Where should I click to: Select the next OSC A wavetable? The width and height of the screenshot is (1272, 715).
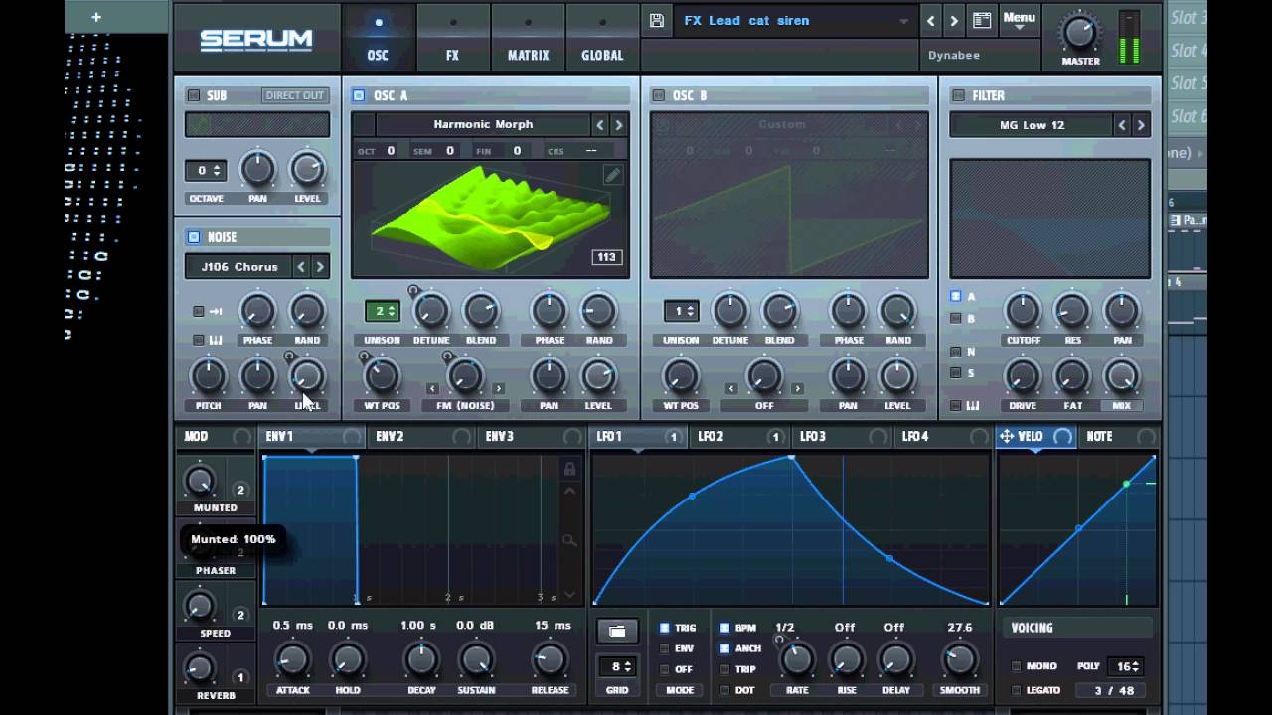coord(618,124)
